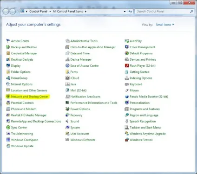Click the AutoPlay icon

(x=127, y=41)
